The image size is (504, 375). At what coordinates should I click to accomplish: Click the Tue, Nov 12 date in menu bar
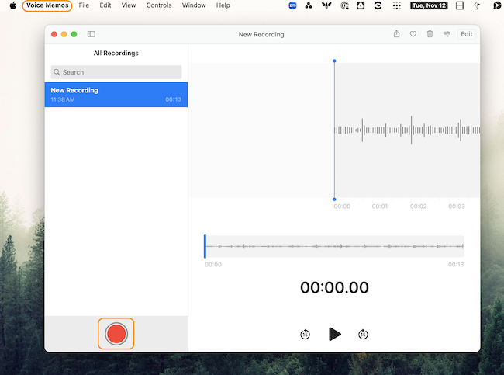point(429,5)
